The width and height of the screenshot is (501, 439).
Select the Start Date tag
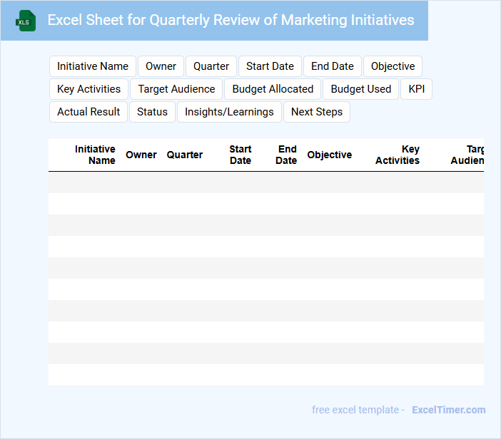pos(270,66)
